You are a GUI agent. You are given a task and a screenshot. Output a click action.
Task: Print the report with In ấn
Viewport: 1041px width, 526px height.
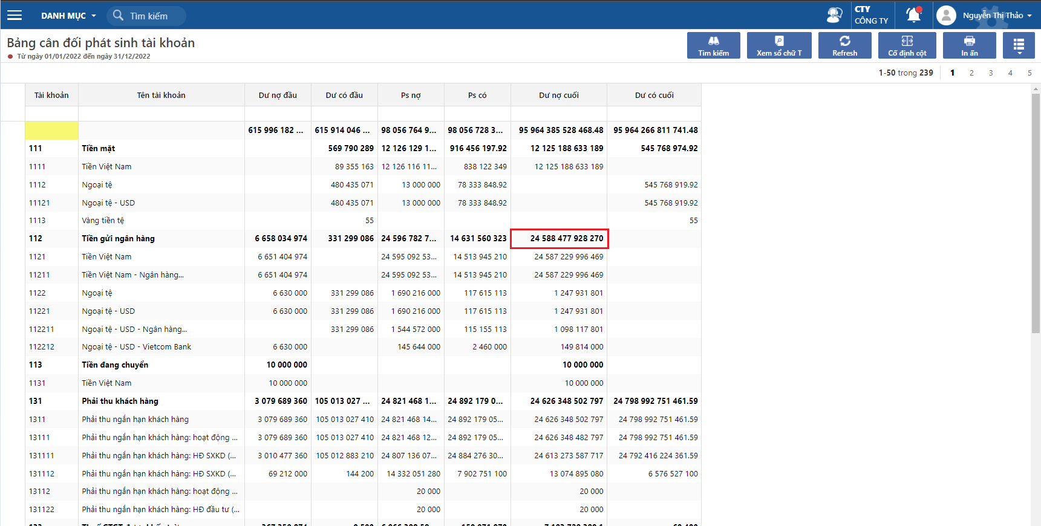pos(969,45)
